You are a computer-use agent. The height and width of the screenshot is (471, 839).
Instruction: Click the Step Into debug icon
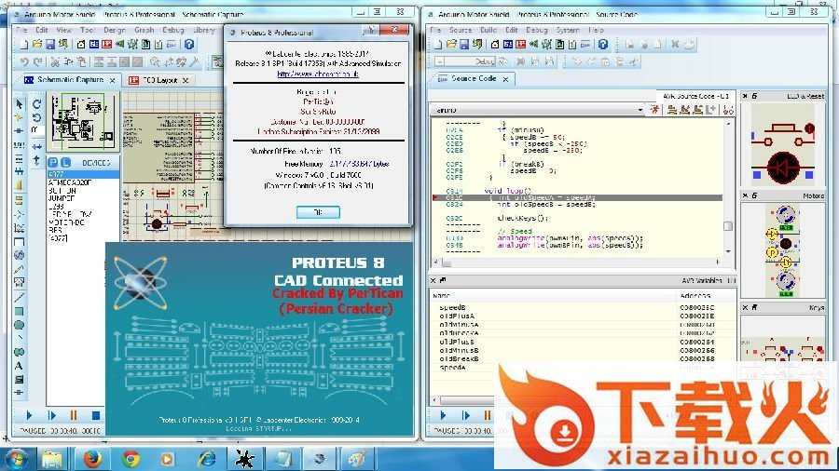[684, 110]
